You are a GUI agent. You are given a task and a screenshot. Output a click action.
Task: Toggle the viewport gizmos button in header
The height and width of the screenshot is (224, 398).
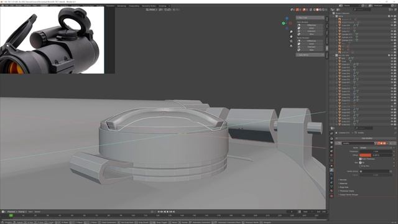(297, 10)
